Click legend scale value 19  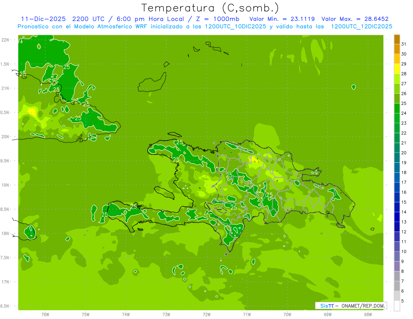click(404, 163)
